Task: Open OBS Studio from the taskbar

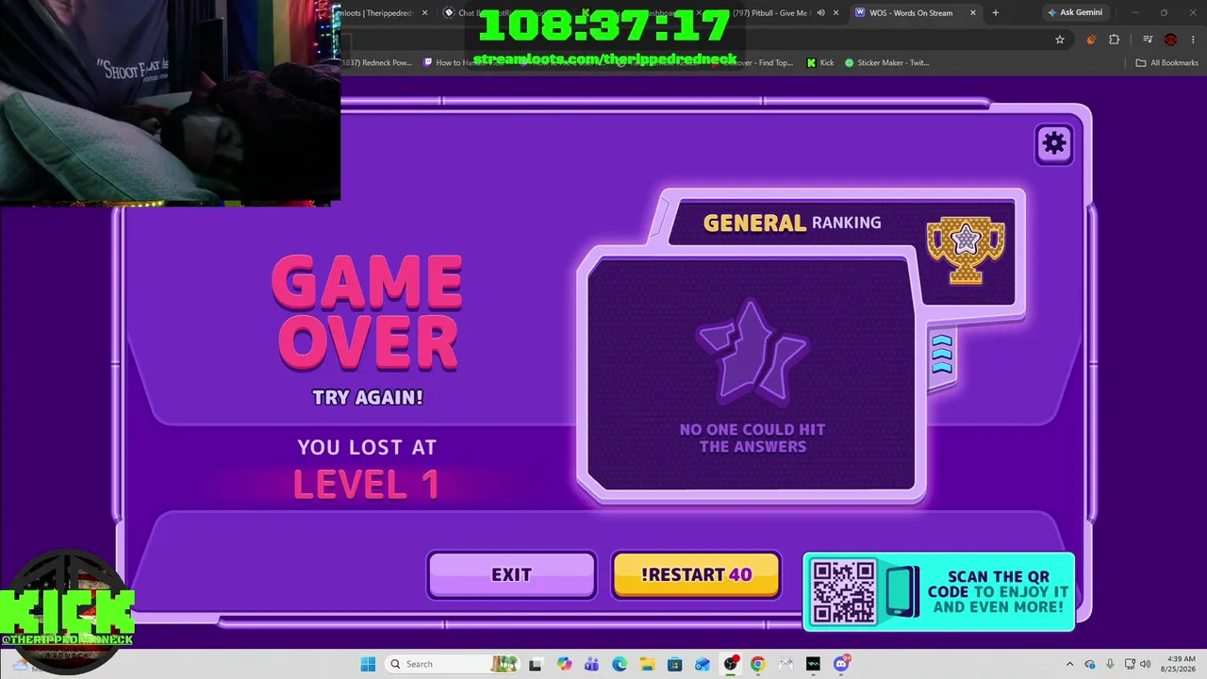Action: pos(731,664)
